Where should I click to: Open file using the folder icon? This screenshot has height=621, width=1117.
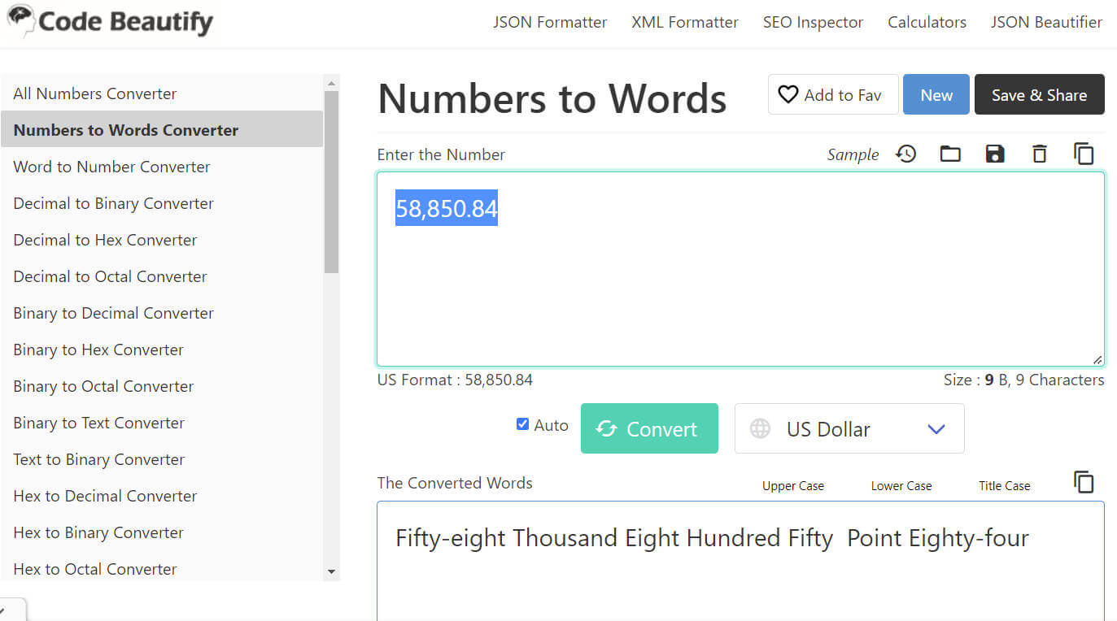pyautogui.click(x=950, y=154)
